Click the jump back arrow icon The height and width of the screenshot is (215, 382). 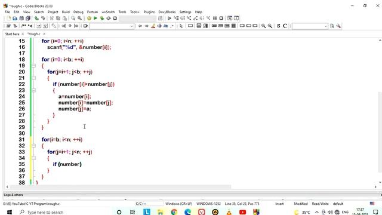click(x=140, y=26)
